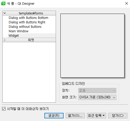Choose Dialog without Buttons template
Screen dimensions: 130x121
click(25, 27)
